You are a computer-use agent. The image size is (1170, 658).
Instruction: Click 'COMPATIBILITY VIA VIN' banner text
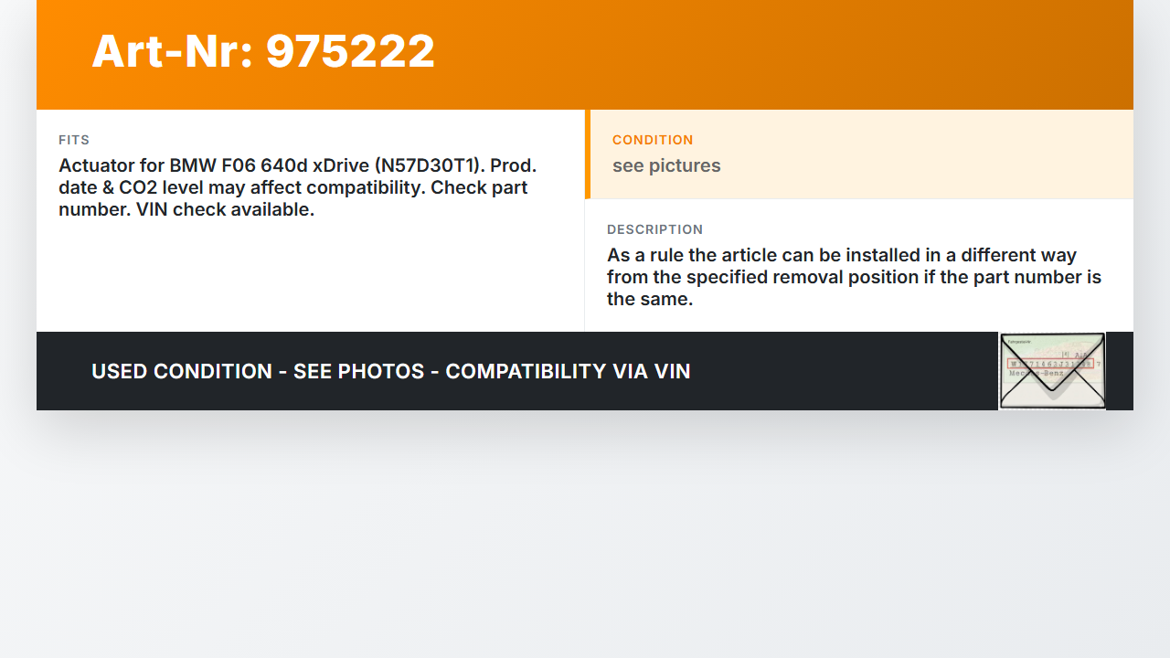568,371
